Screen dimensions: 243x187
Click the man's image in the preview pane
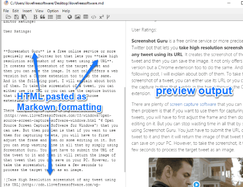pyautogui.click(x=196, y=172)
